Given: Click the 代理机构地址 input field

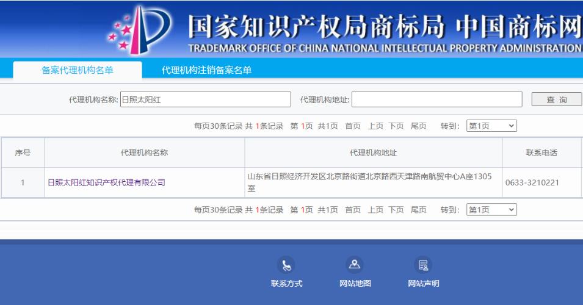Looking at the screenshot, I should click(437, 99).
